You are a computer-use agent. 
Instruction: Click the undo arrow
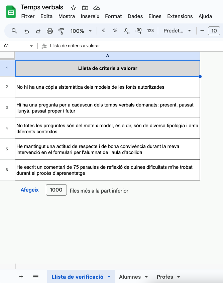tap(27, 31)
